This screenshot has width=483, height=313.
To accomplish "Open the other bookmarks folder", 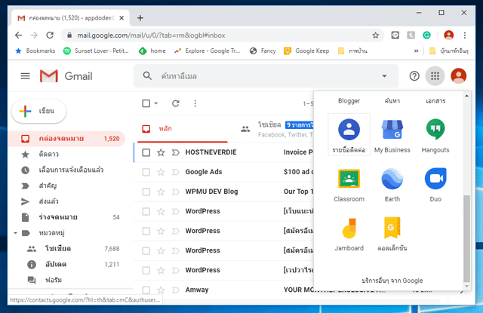I will (x=449, y=51).
